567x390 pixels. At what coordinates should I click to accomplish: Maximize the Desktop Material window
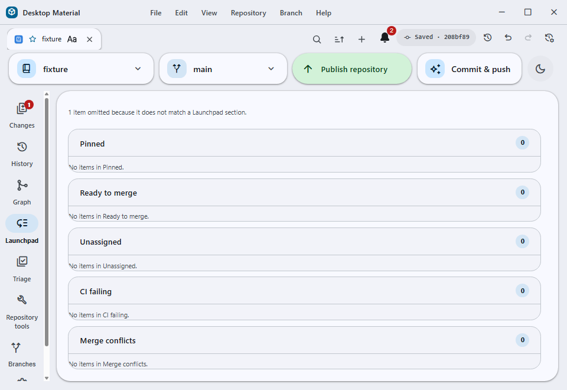pos(528,12)
